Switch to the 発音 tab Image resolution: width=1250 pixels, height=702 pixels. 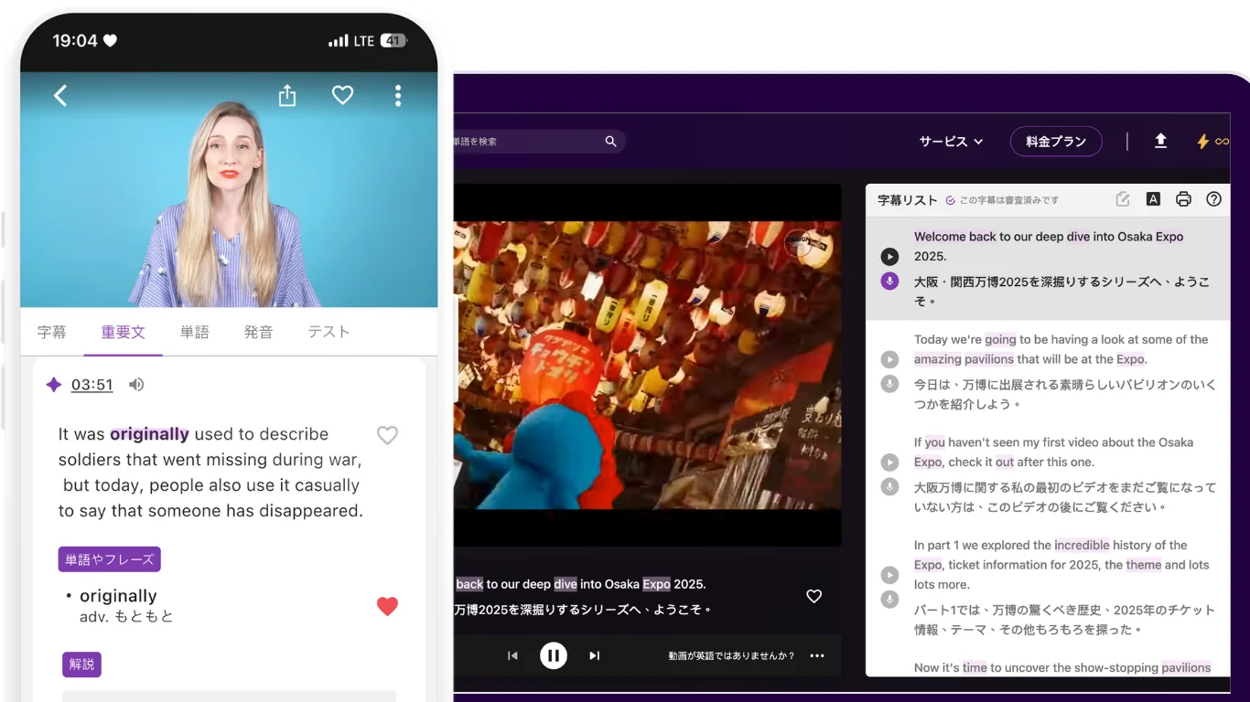(258, 332)
